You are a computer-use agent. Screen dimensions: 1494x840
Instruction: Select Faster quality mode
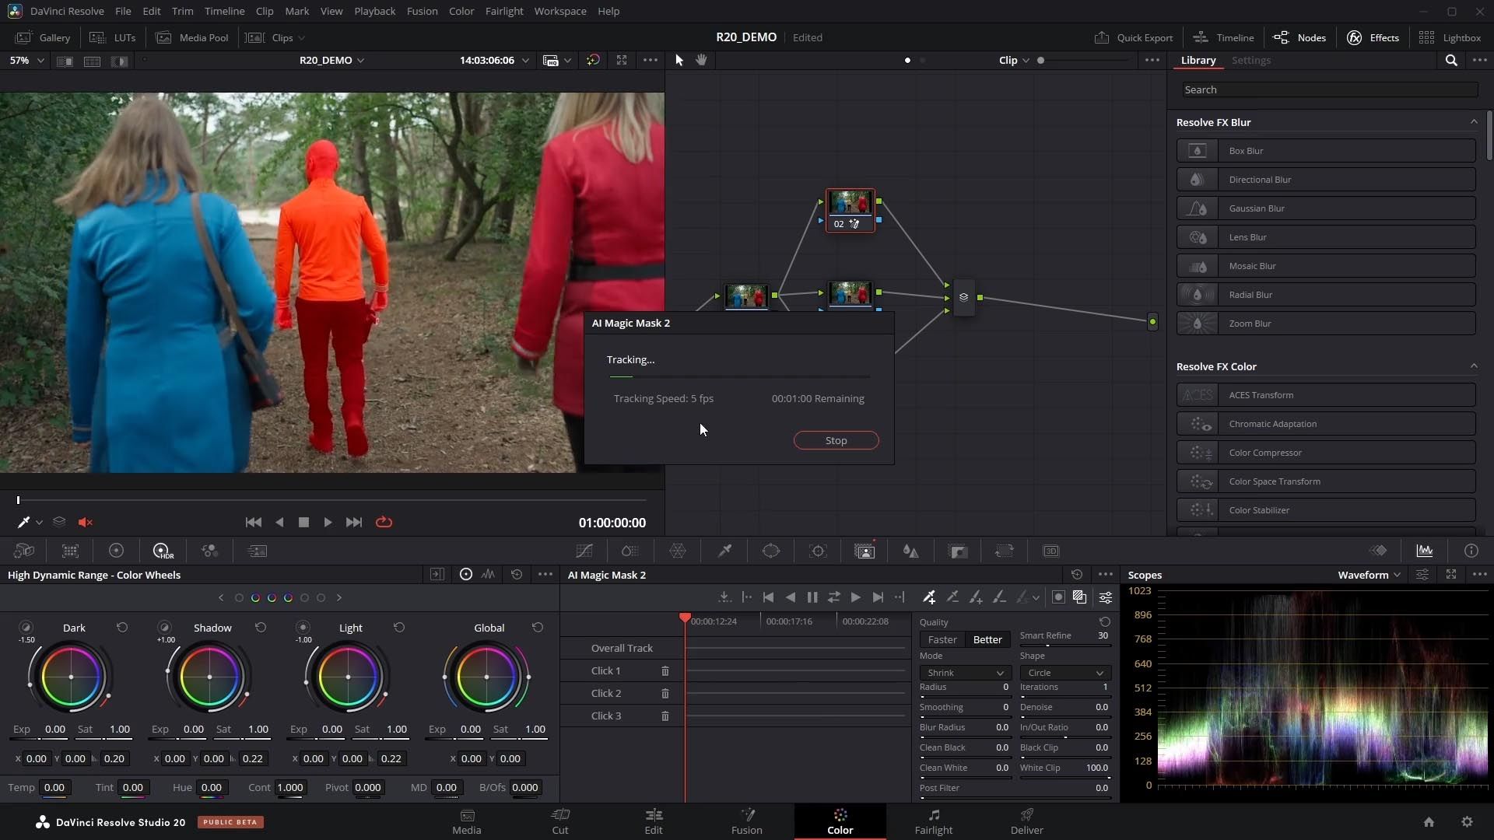click(942, 639)
